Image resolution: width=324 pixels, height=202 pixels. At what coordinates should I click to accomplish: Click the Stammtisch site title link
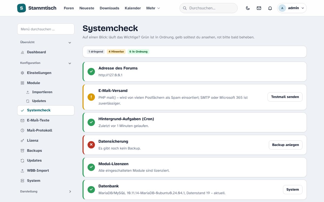42,8
